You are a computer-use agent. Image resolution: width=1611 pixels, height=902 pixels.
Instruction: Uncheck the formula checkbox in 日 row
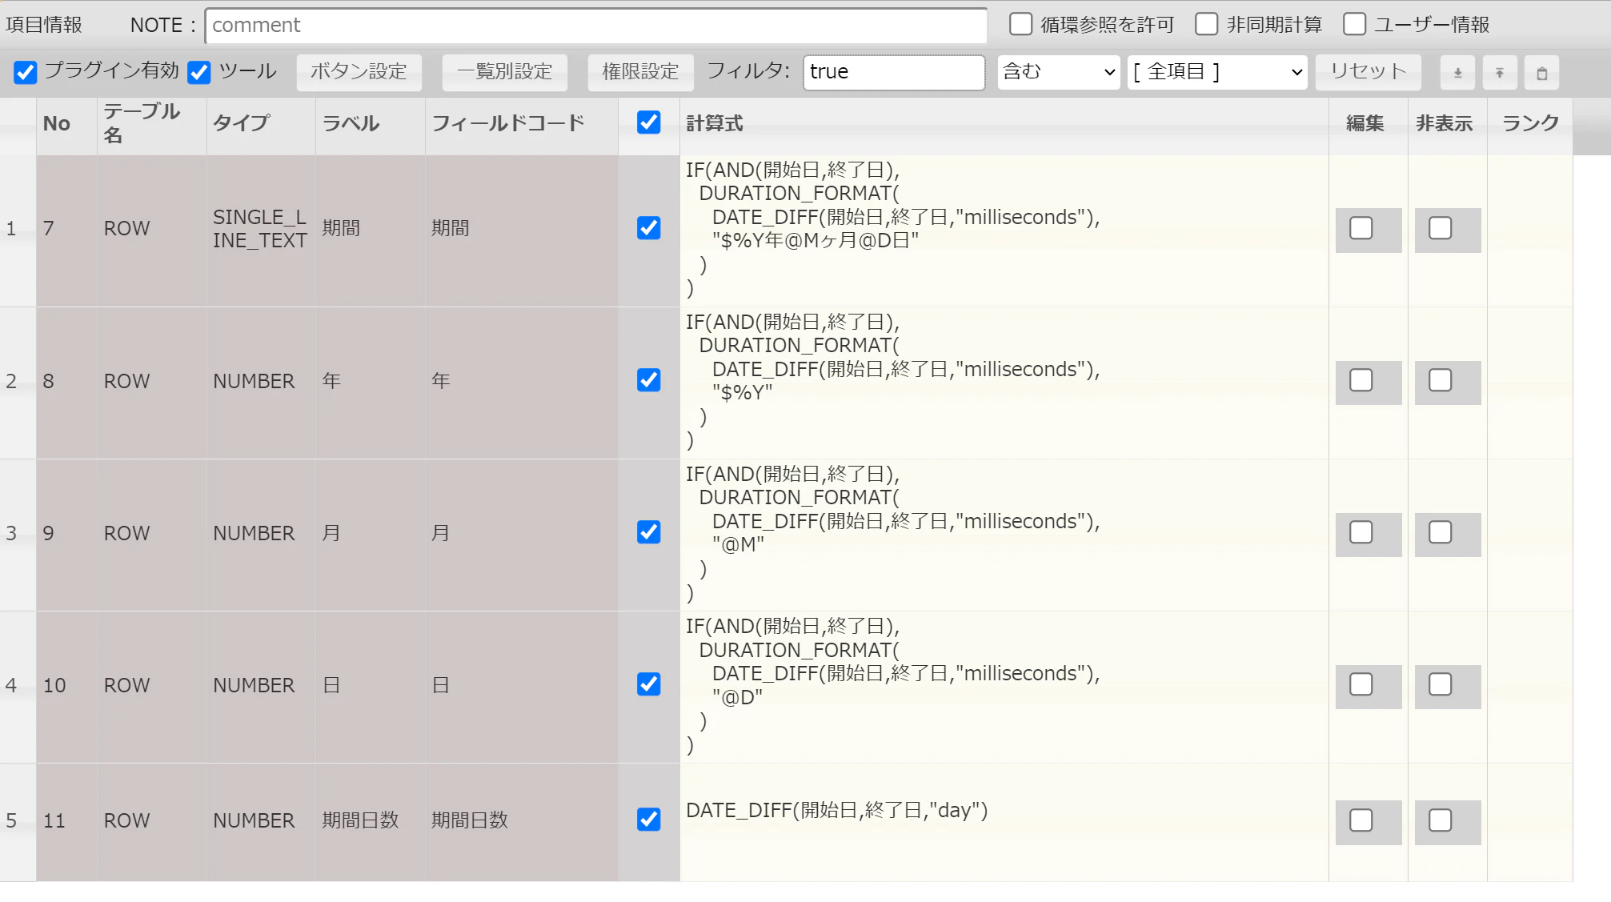pyautogui.click(x=649, y=684)
